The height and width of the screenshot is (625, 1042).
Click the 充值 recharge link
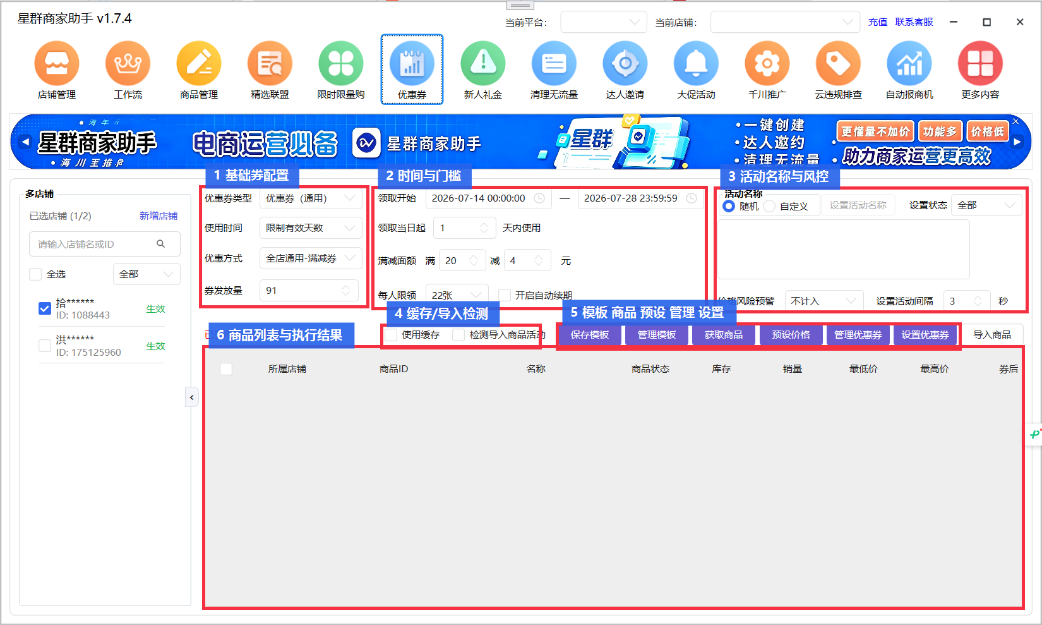point(878,22)
